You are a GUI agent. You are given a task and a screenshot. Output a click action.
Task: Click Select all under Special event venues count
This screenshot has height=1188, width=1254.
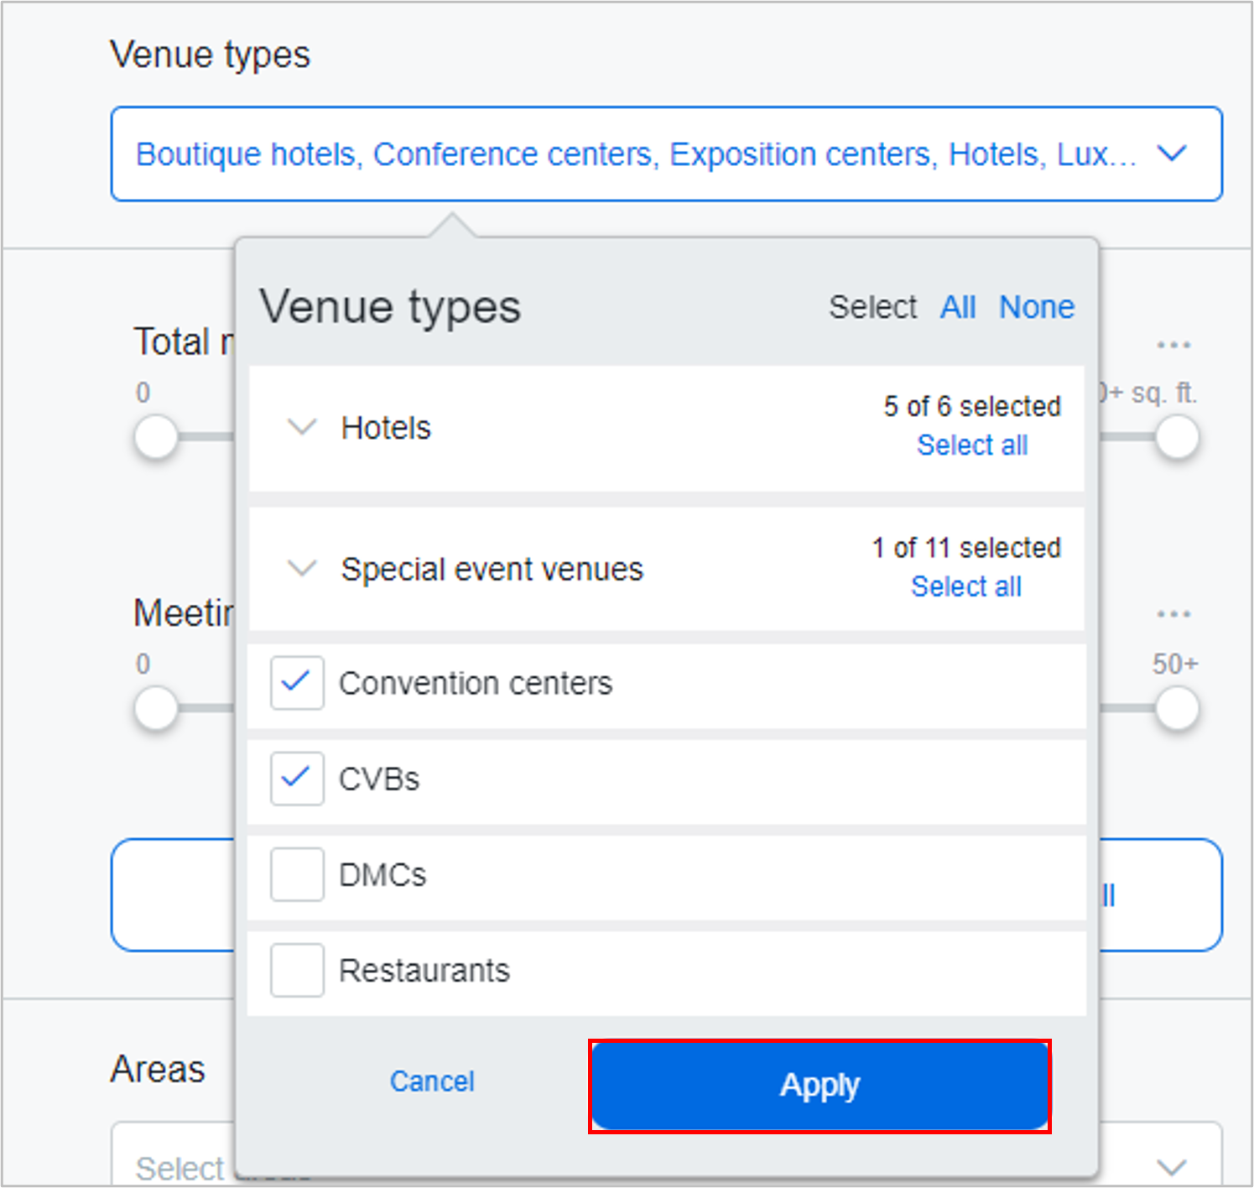click(x=965, y=586)
